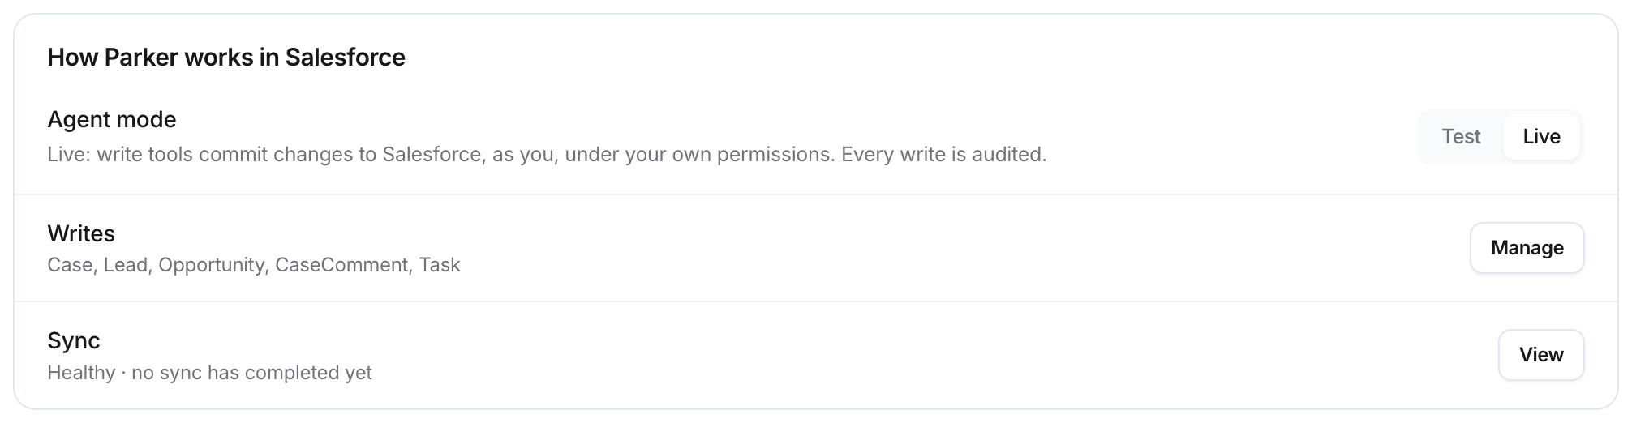Click the How Parker works in Salesforce heading
The image size is (1632, 423).
(226, 58)
